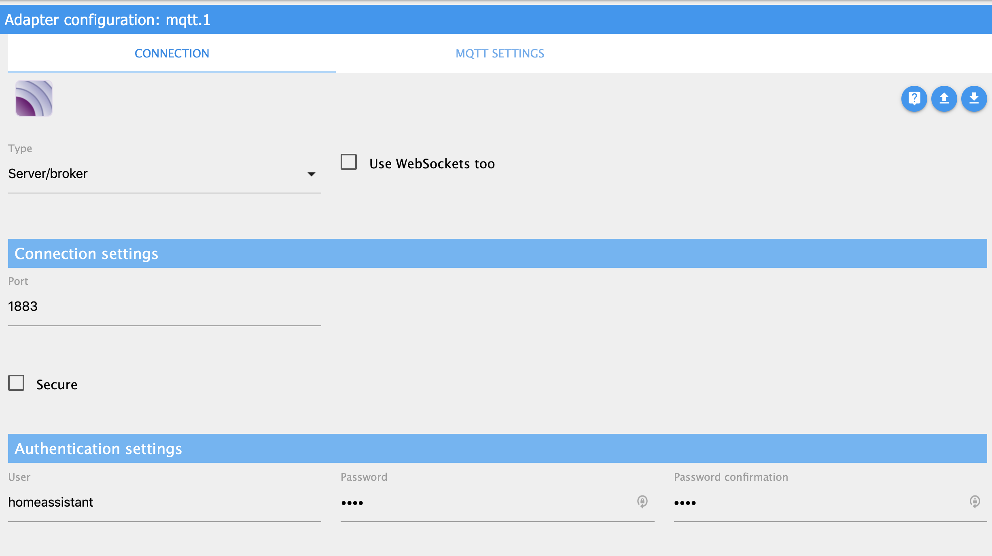Switch to the MQTT SETTINGS tab
The height and width of the screenshot is (556, 992).
500,53
